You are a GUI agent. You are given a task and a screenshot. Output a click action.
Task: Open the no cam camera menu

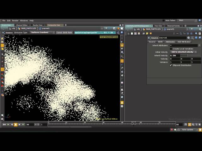tap(114, 37)
